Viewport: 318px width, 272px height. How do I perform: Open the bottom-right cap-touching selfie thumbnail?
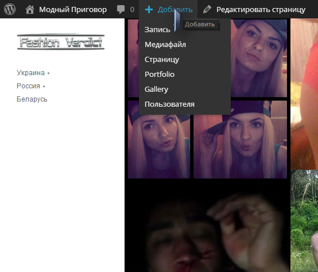tap(240, 140)
